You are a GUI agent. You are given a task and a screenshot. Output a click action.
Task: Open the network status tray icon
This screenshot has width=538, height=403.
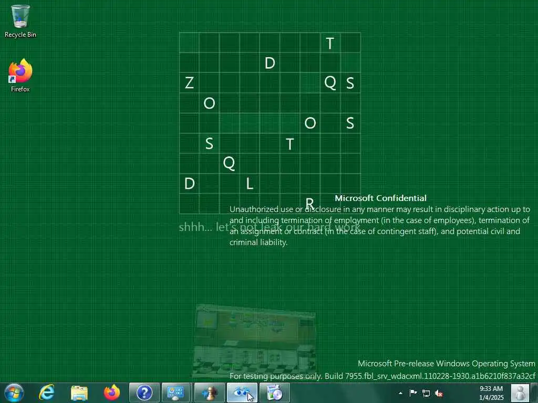click(426, 393)
